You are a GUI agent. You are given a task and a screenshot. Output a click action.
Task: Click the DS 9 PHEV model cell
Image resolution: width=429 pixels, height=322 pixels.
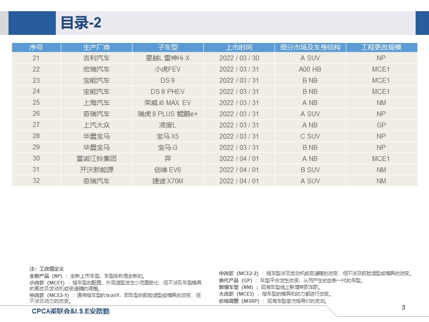[x=168, y=91]
